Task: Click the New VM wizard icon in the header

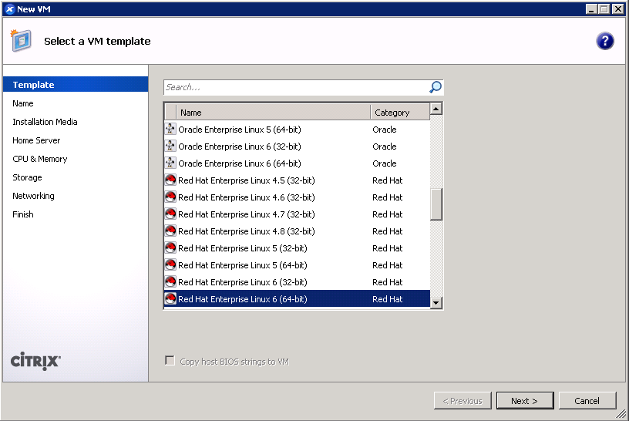Action: pos(21,41)
